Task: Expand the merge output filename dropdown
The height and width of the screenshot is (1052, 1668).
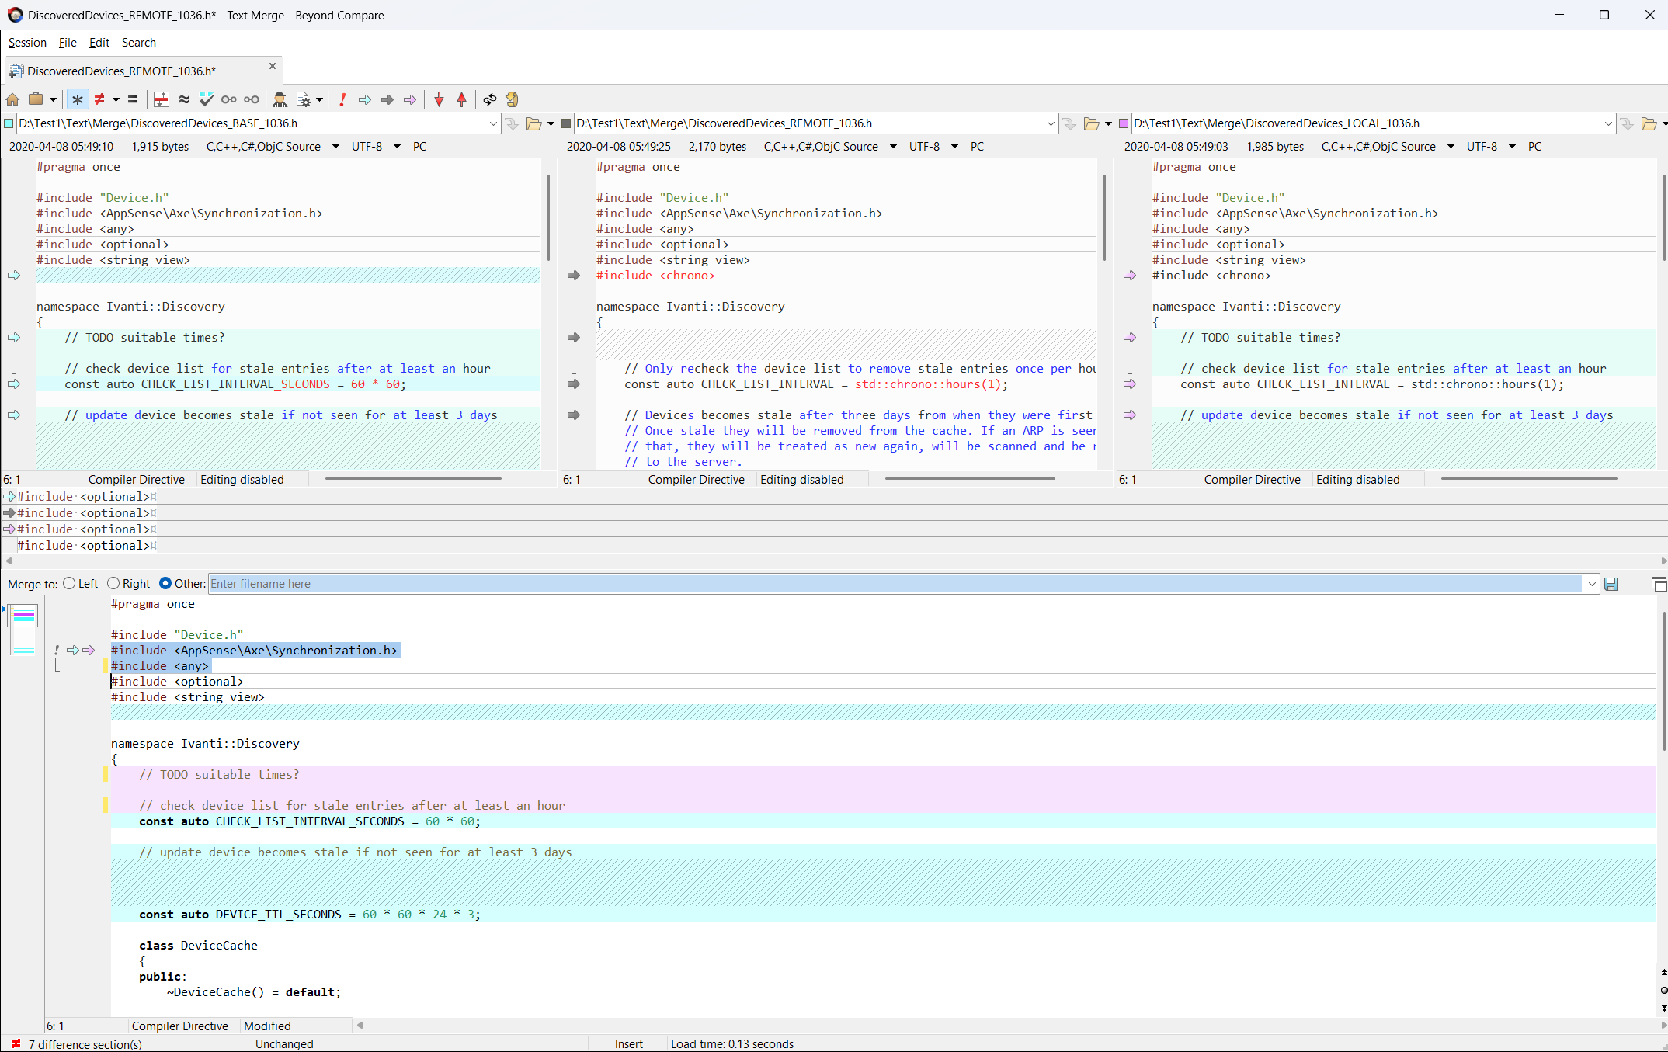Action: pos(1592,584)
